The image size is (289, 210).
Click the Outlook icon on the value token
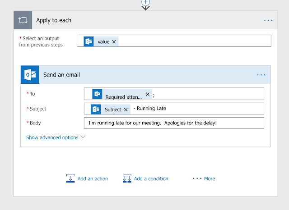coord(89,41)
